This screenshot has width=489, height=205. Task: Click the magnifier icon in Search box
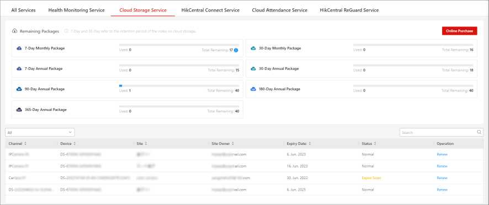pos(479,132)
